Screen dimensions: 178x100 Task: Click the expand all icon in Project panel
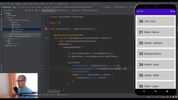(x=29, y=10)
